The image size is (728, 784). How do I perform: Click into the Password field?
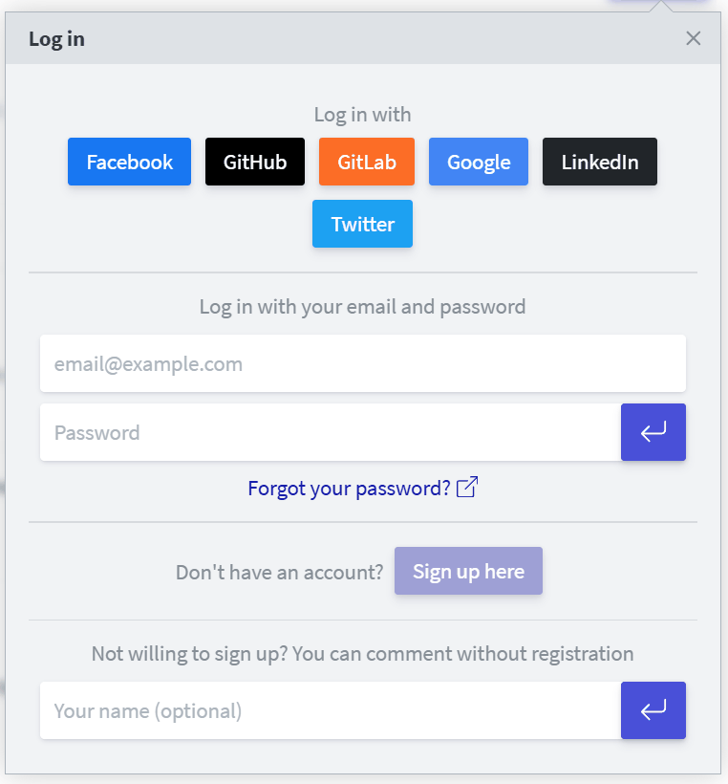[331, 432]
